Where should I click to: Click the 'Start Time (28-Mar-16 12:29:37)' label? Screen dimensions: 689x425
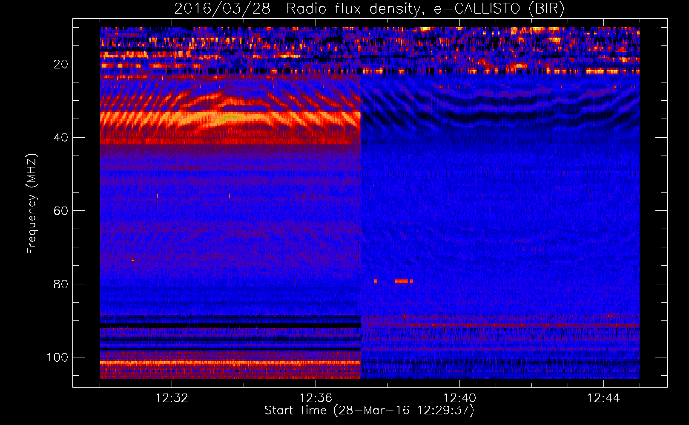(x=369, y=411)
